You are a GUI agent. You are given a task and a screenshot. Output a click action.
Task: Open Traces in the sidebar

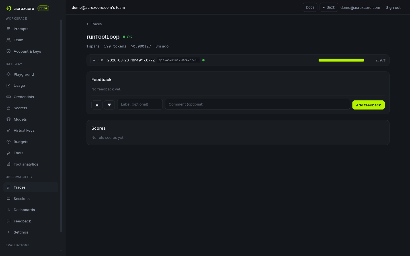pyautogui.click(x=31, y=187)
